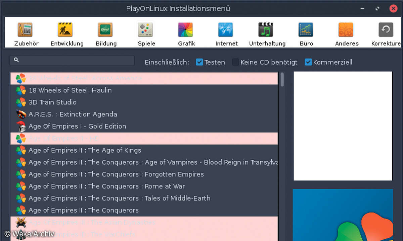Close the PlayOnLinux Installationsmenü window
Image resolution: width=403 pixels, height=241 pixels.
(393, 9)
